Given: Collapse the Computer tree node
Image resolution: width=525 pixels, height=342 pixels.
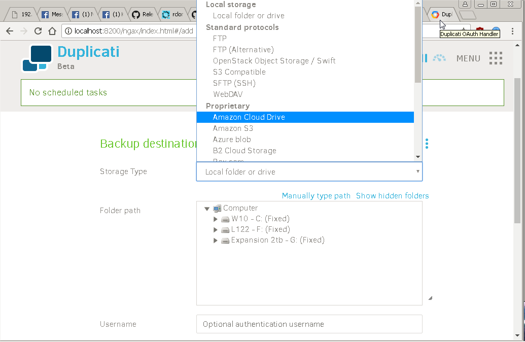Looking at the screenshot, I should coord(207,209).
